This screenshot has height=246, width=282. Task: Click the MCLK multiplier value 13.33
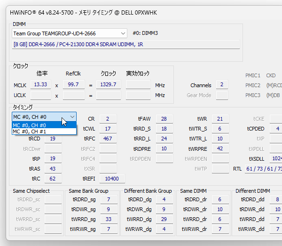point(40,84)
